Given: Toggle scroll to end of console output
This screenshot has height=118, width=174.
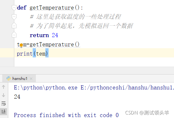Looking at the screenshot, I should tap(3, 111).
